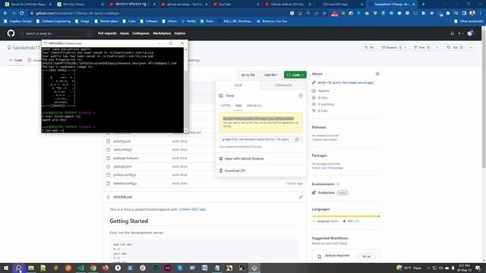Click the Go to file button
The width and height of the screenshot is (486, 273).
[x=248, y=75]
